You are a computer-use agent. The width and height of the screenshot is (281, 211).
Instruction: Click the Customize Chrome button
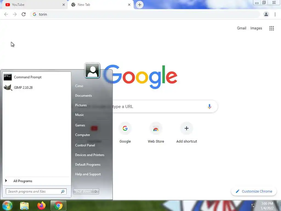pos(254,191)
